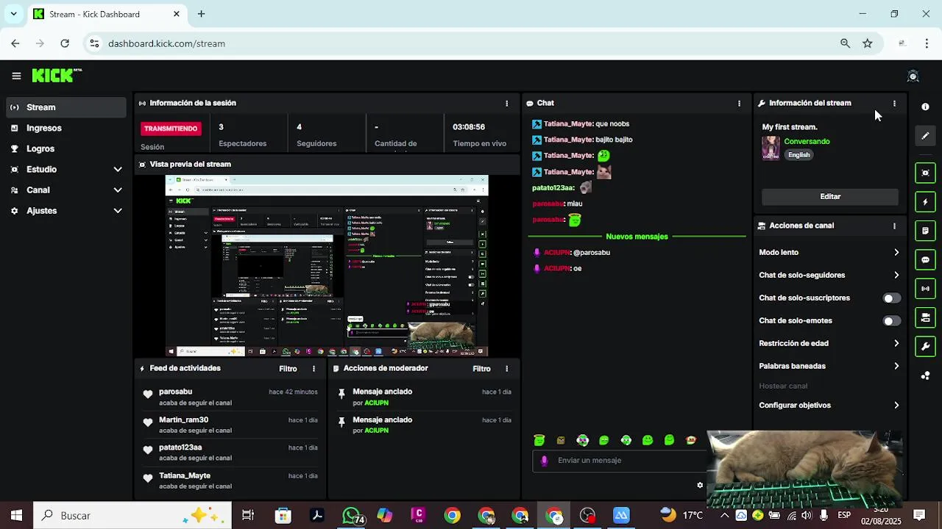Click the capture frame icon in right sidebar
This screenshot has height=529, width=942.
(x=925, y=173)
